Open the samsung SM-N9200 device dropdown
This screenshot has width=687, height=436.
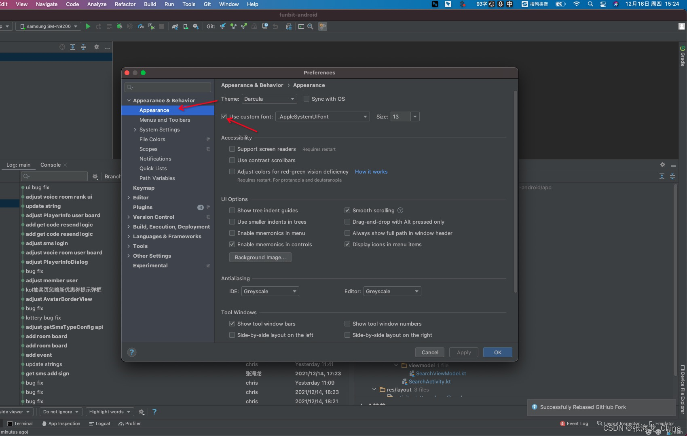pos(48,26)
